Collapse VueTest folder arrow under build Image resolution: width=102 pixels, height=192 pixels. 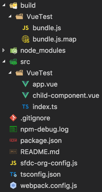pos(10,17)
